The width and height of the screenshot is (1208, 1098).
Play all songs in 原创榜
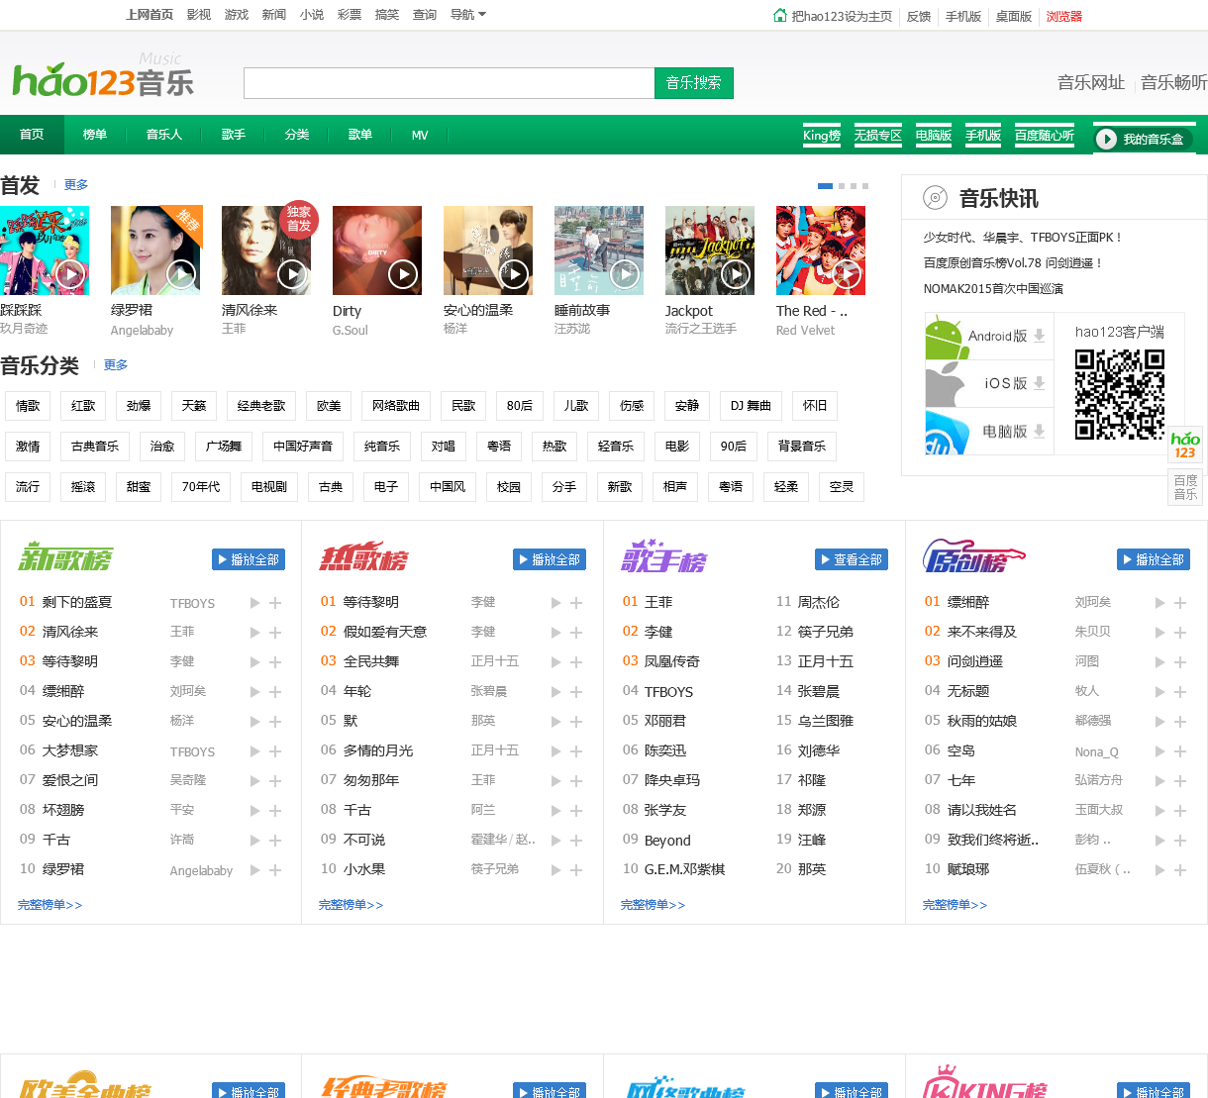point(1154,559)
